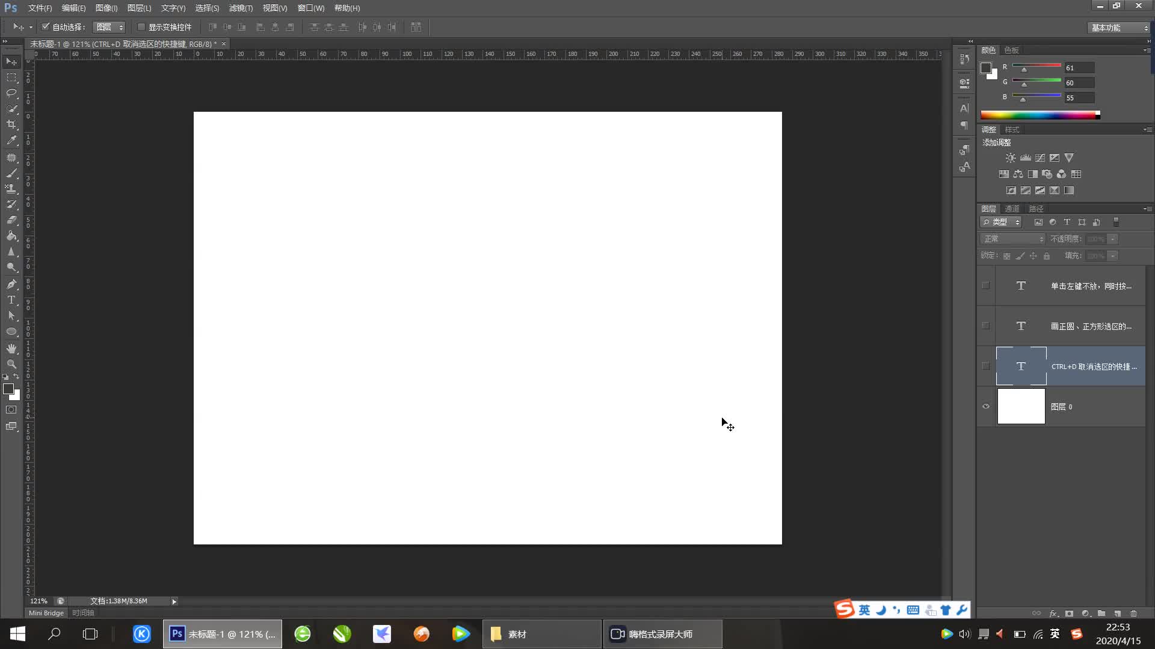
Task: Enable Show Transform Controls checkbox
Action: (x=141, y=27)
